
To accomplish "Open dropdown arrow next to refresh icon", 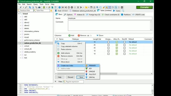I will click(x=46, y=7).
